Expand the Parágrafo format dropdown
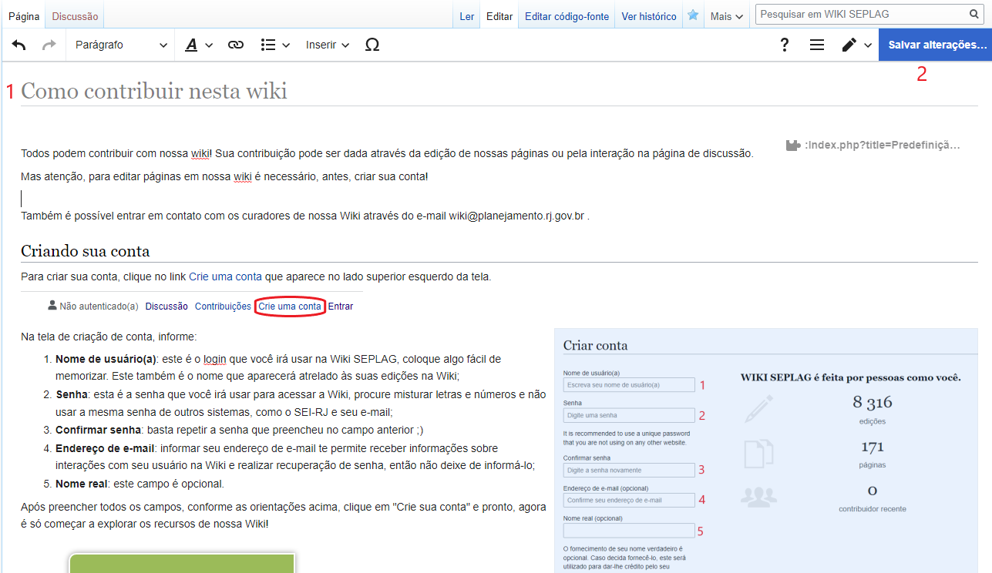Image resolution: width=992 pixels, height=573 pixels. tap(121, 45)
